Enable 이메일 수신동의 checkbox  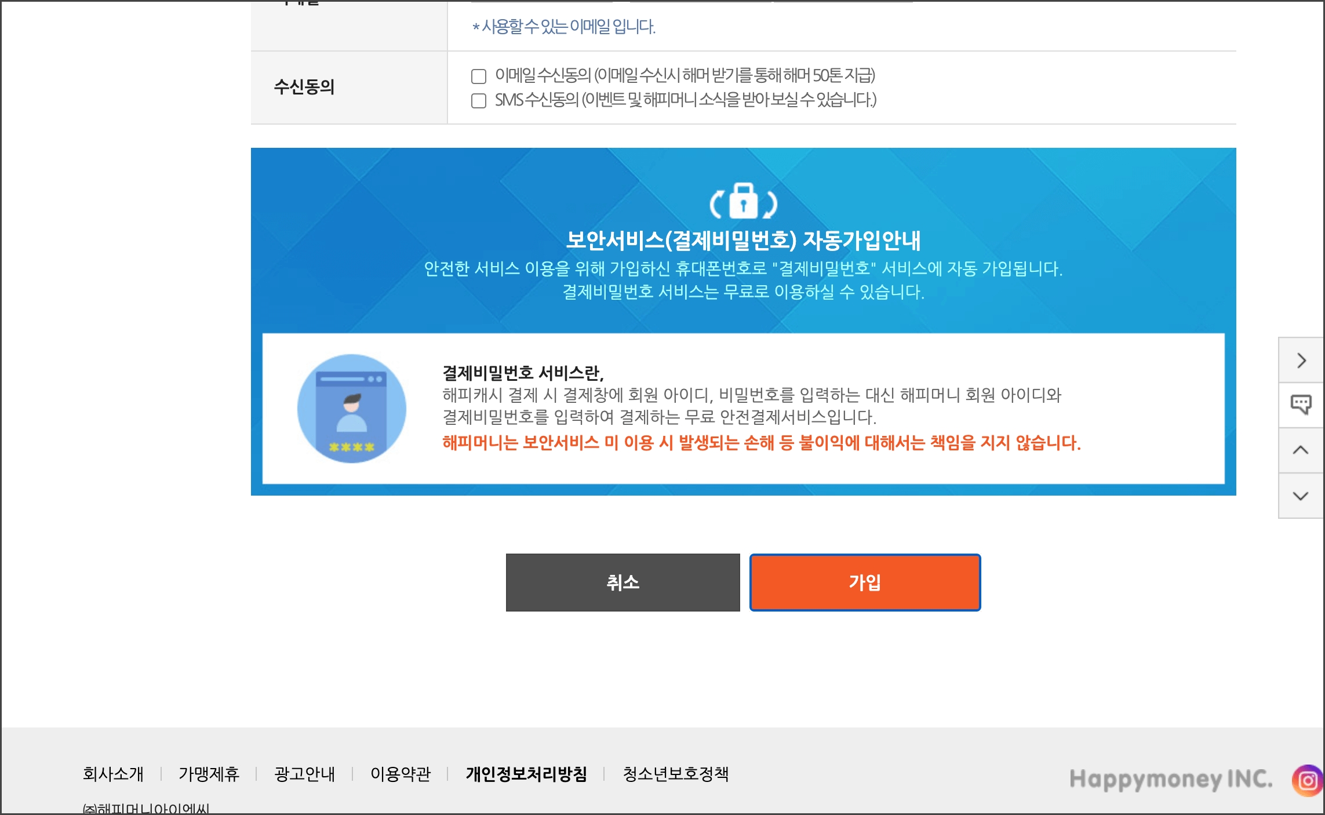coord(479,76)
